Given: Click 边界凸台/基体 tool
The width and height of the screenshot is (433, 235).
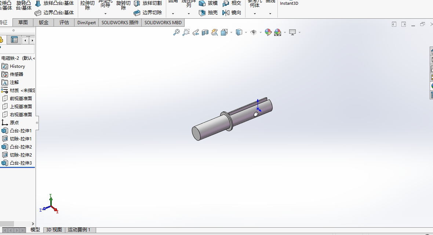Looking at the screenshot, I should [54, 13].
